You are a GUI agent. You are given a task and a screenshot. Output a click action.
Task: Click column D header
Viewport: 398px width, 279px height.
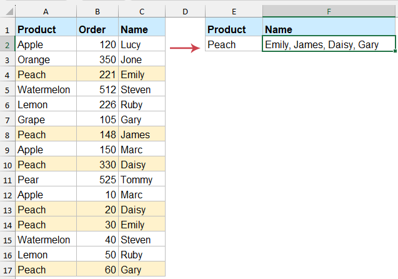coord(185,11)
